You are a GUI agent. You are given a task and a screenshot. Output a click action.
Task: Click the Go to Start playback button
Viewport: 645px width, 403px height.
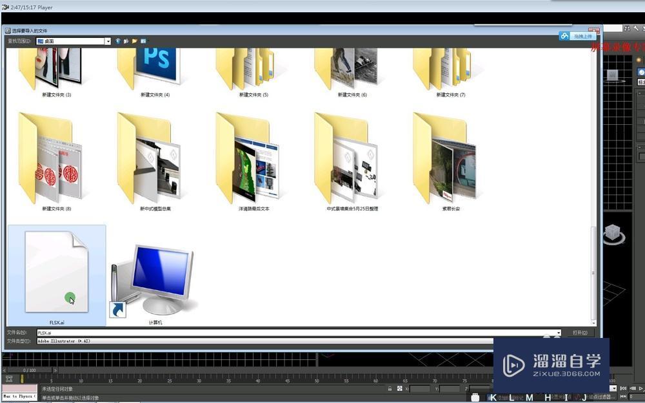click(623, 388)
